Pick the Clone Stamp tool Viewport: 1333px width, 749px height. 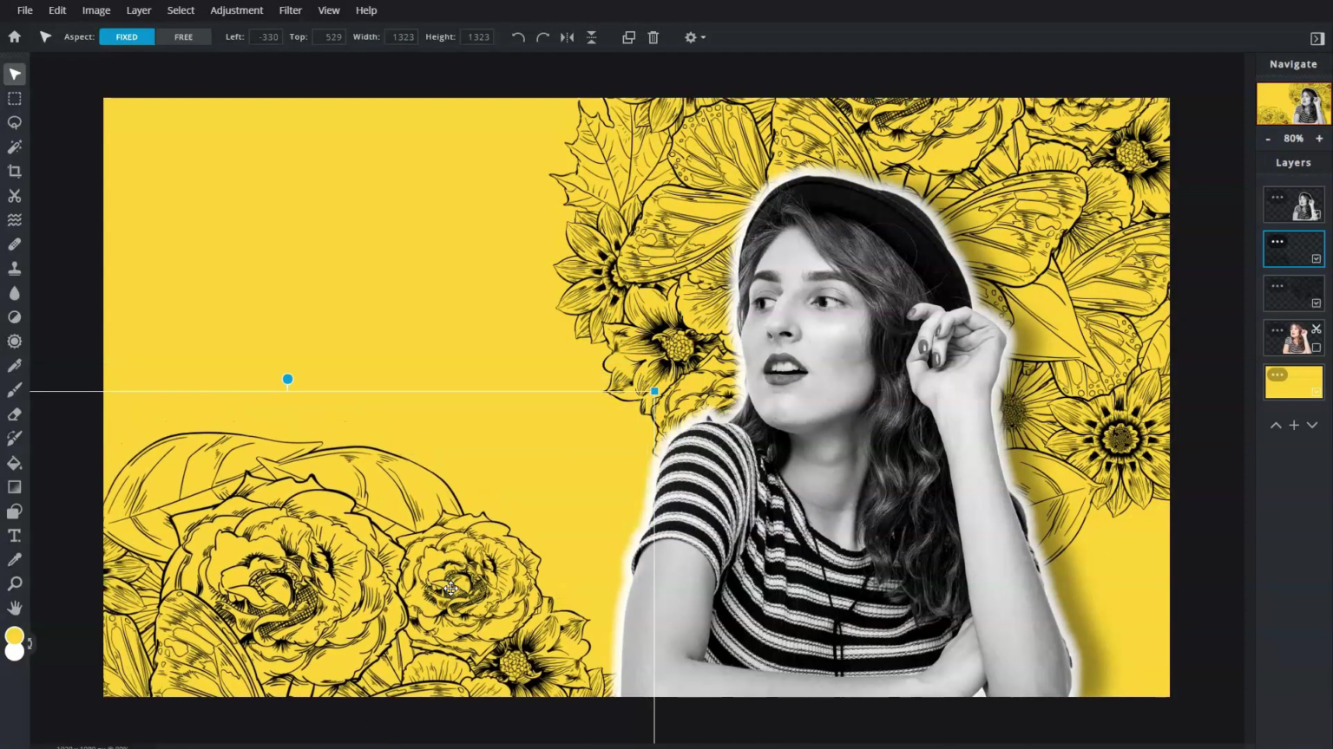[15, 268]
